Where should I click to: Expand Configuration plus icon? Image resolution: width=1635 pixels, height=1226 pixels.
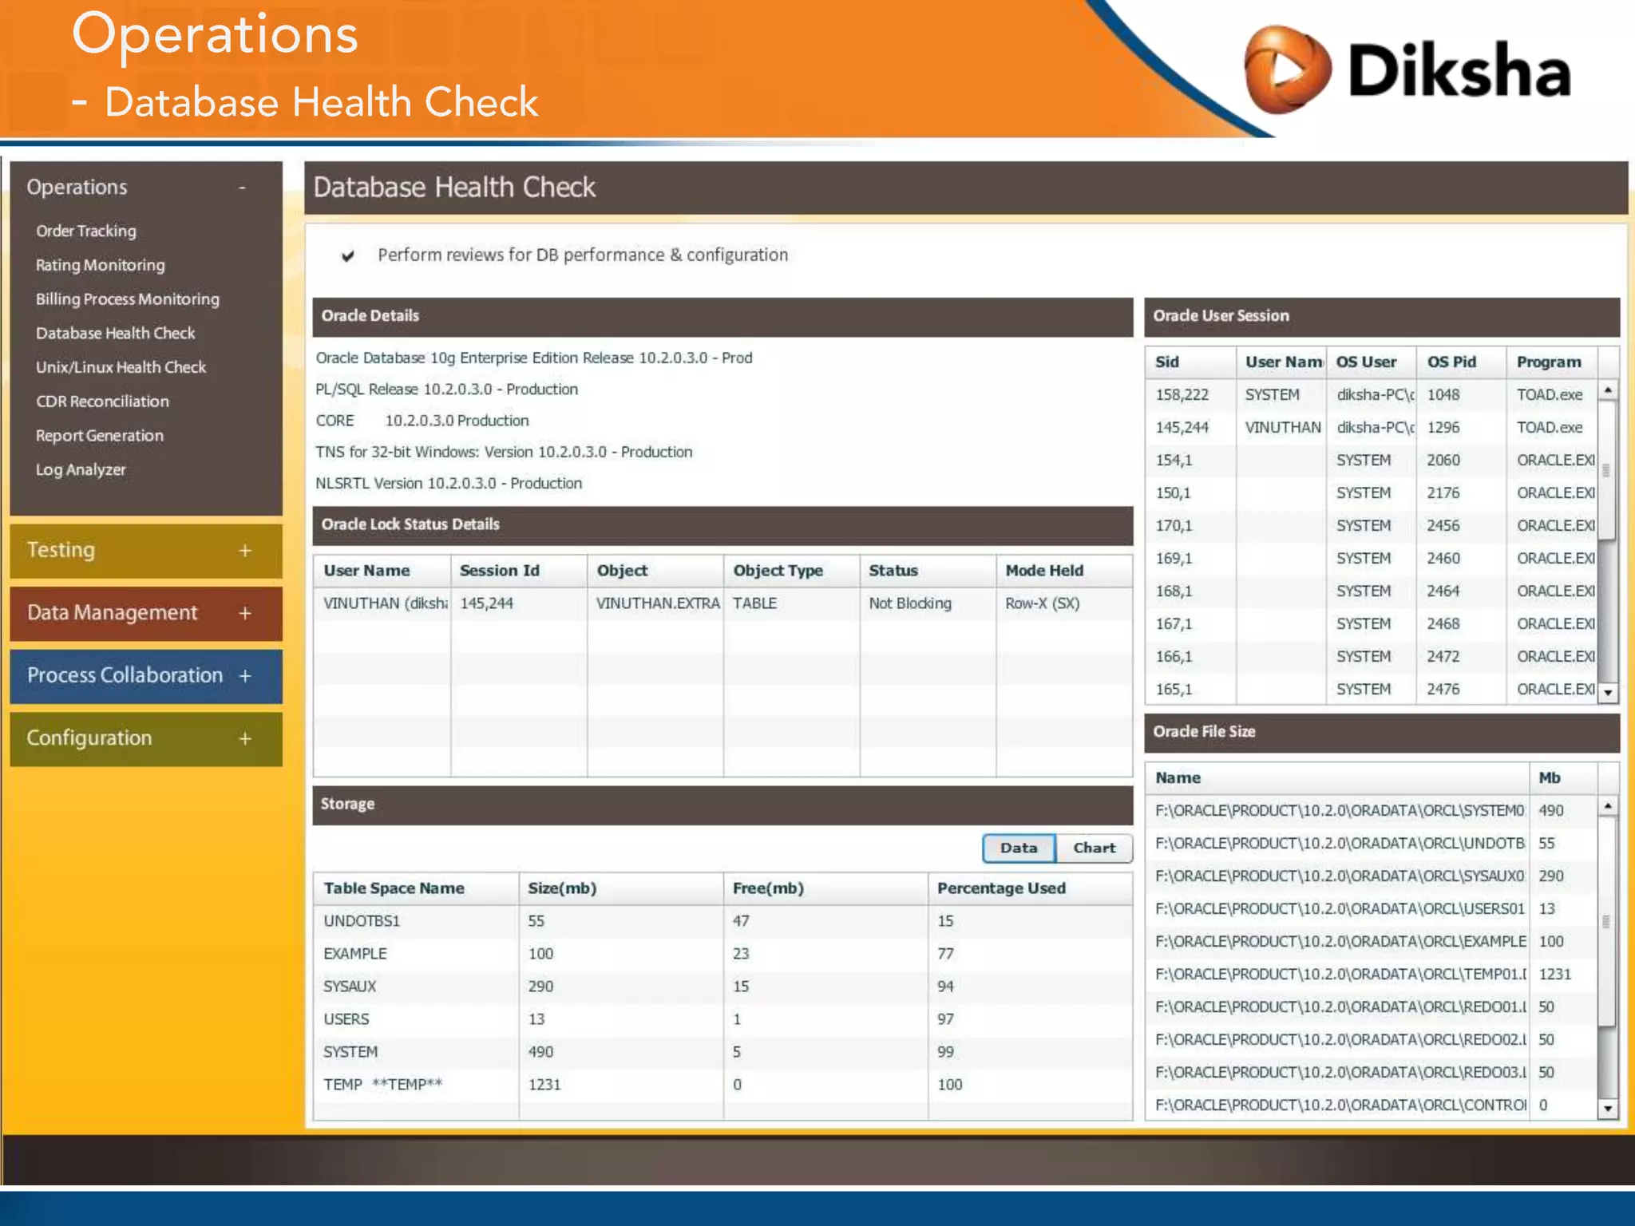coord(245,738)
